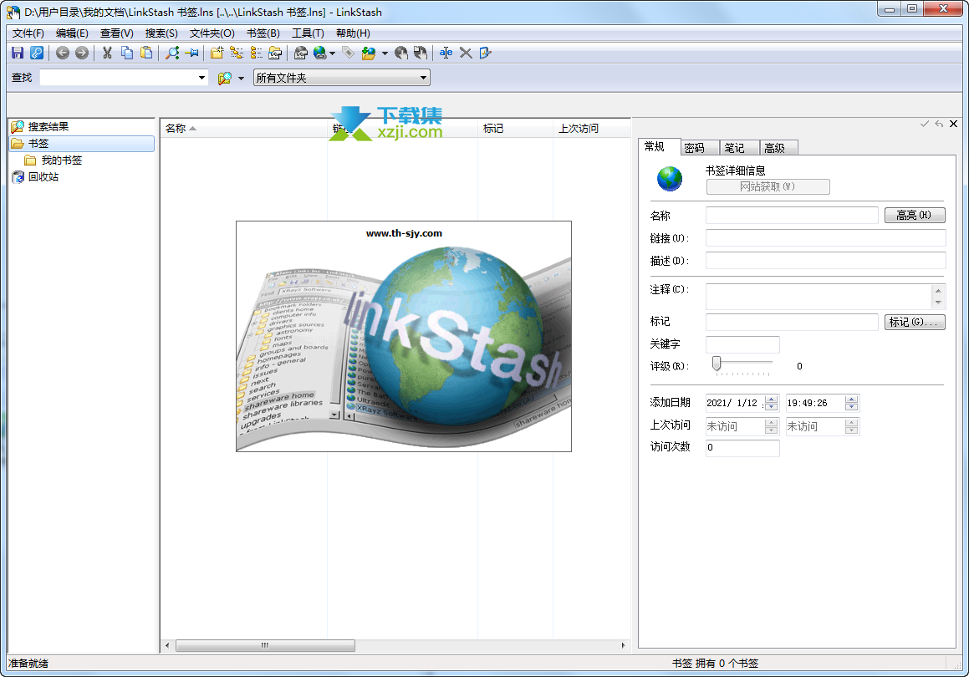
Task: Click the grey tag label icon
Action: (x=349, y=53)
